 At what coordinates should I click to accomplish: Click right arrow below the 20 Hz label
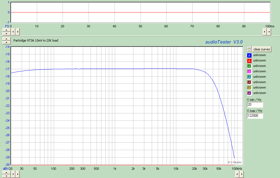(17, 174)
